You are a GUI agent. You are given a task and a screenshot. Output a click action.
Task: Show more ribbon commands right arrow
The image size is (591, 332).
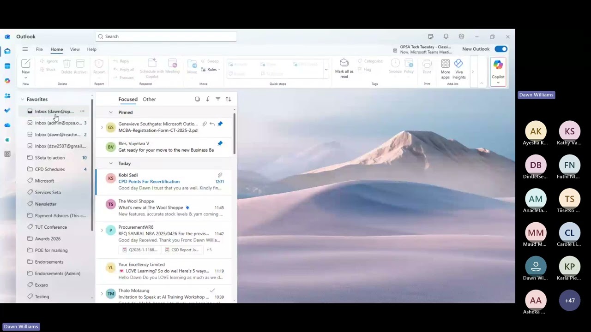click(472, 71)
